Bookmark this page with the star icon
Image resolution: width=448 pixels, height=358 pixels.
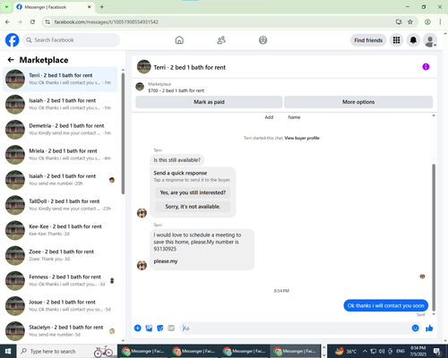pyautogui.click(x=410, y=21)
